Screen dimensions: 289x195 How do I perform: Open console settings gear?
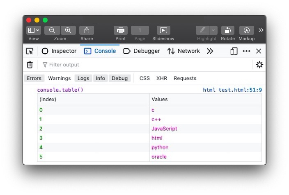(259, 65)
